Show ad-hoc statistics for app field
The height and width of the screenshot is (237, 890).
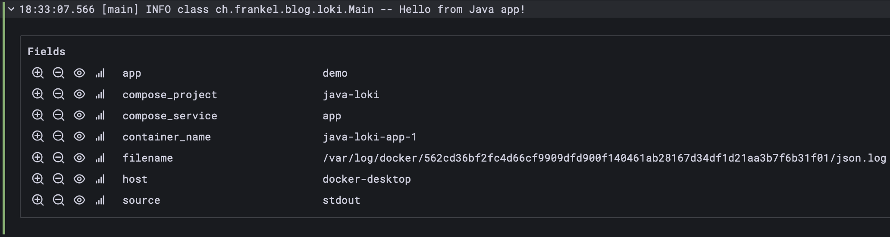pos(100,73)
